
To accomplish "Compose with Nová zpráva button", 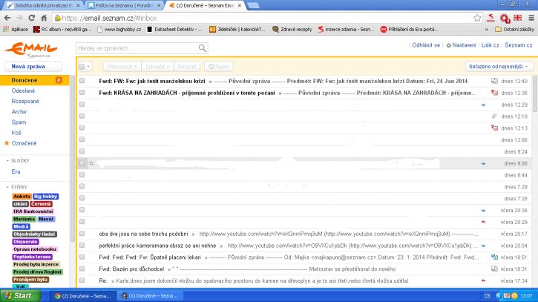I will [x=33, y=66].
